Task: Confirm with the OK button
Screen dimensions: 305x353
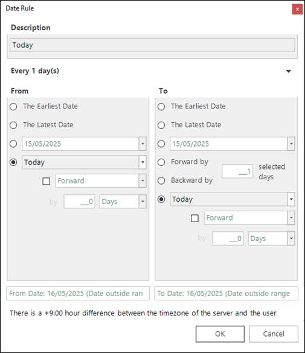Action: pos(220,334)
